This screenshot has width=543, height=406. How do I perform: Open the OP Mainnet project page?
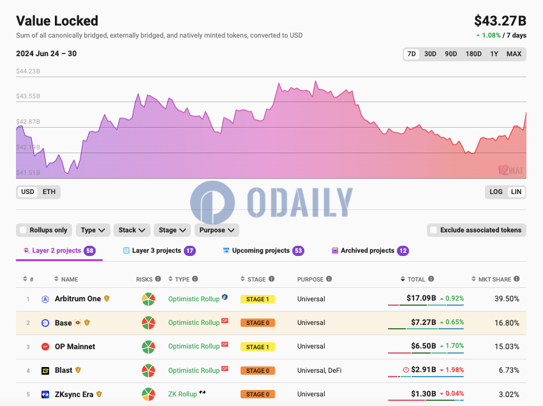(x=75, y=347)
